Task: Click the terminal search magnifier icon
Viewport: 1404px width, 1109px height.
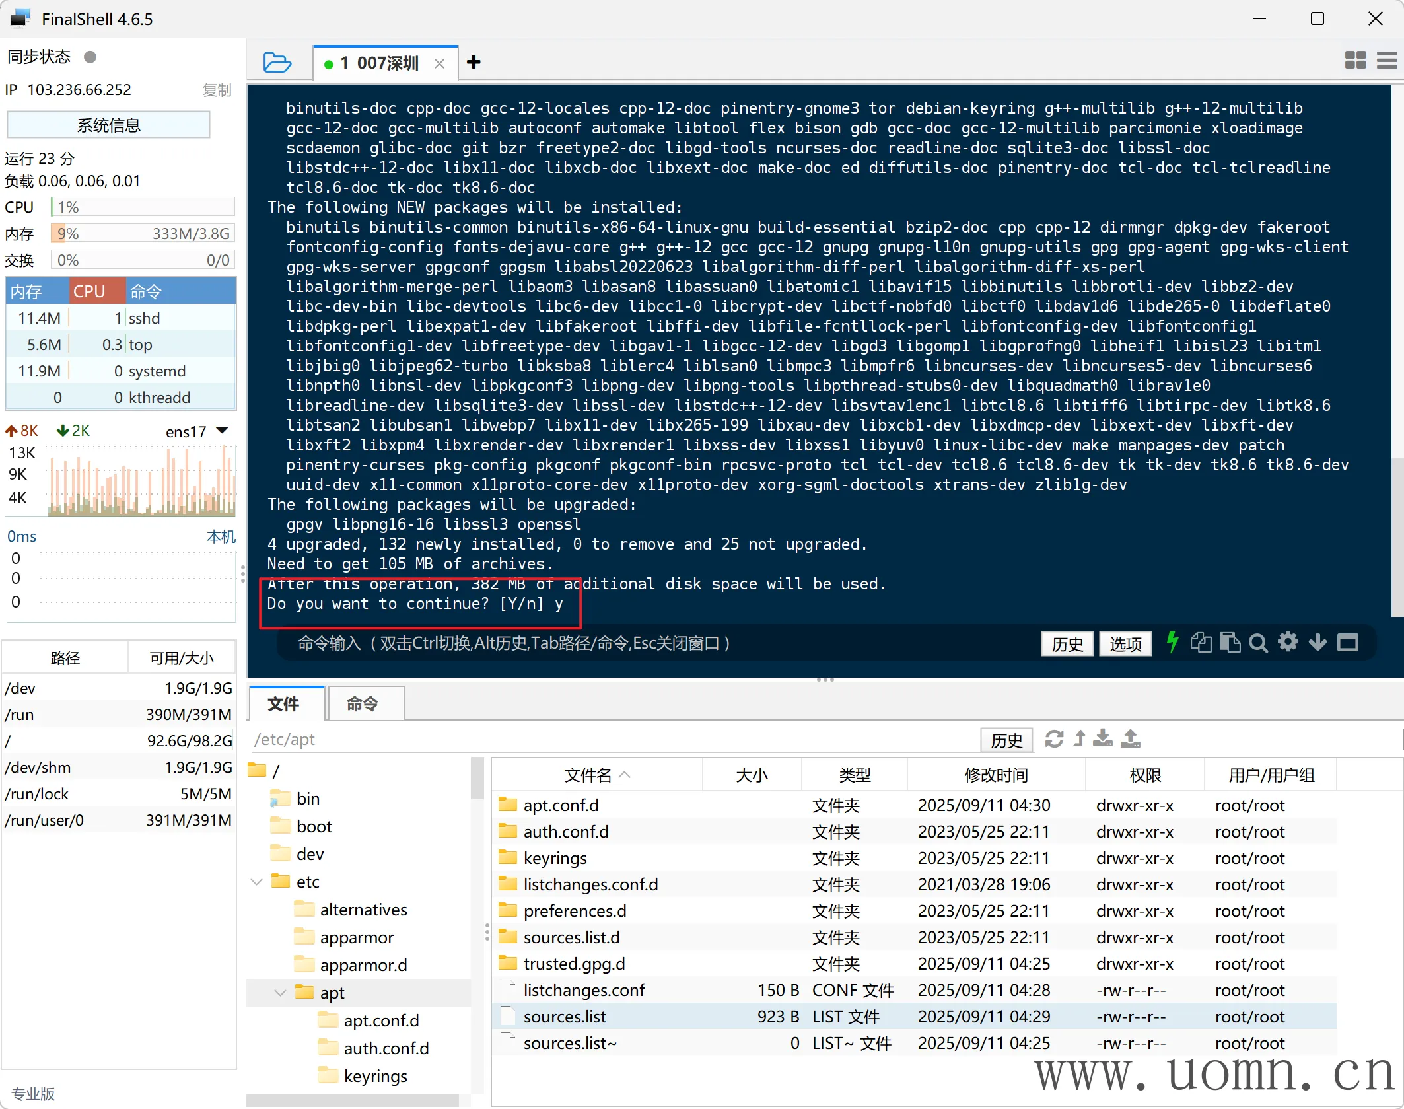Action: pyautogui.click(x=1258, y=643)
